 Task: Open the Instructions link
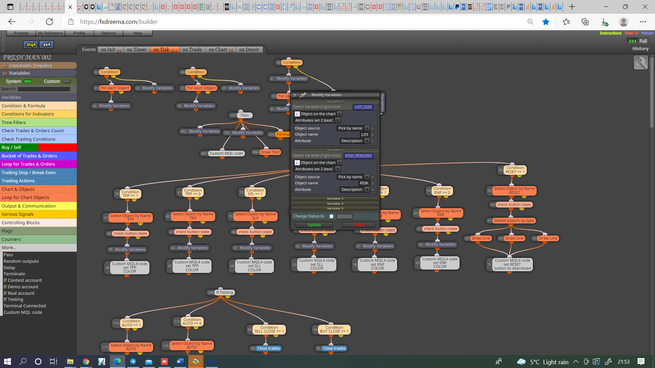610,33
